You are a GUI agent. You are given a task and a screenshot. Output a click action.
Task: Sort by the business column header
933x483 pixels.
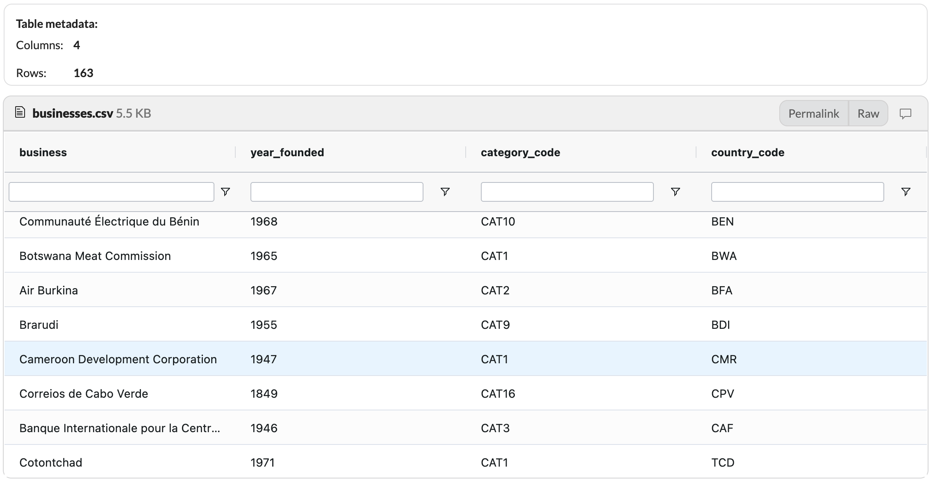tap(43, 153)
